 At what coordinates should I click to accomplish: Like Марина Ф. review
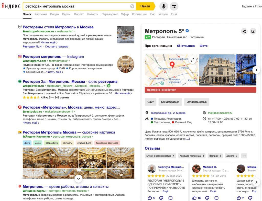coord(194,198)
